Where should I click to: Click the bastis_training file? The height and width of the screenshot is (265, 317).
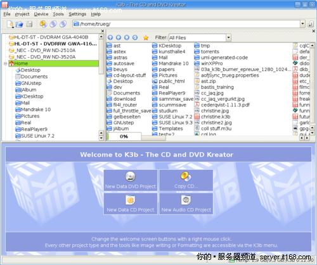[214, 87]
